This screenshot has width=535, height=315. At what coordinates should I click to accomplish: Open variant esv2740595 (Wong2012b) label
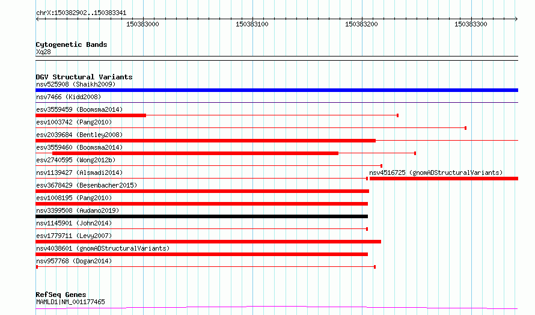point(76,160)
